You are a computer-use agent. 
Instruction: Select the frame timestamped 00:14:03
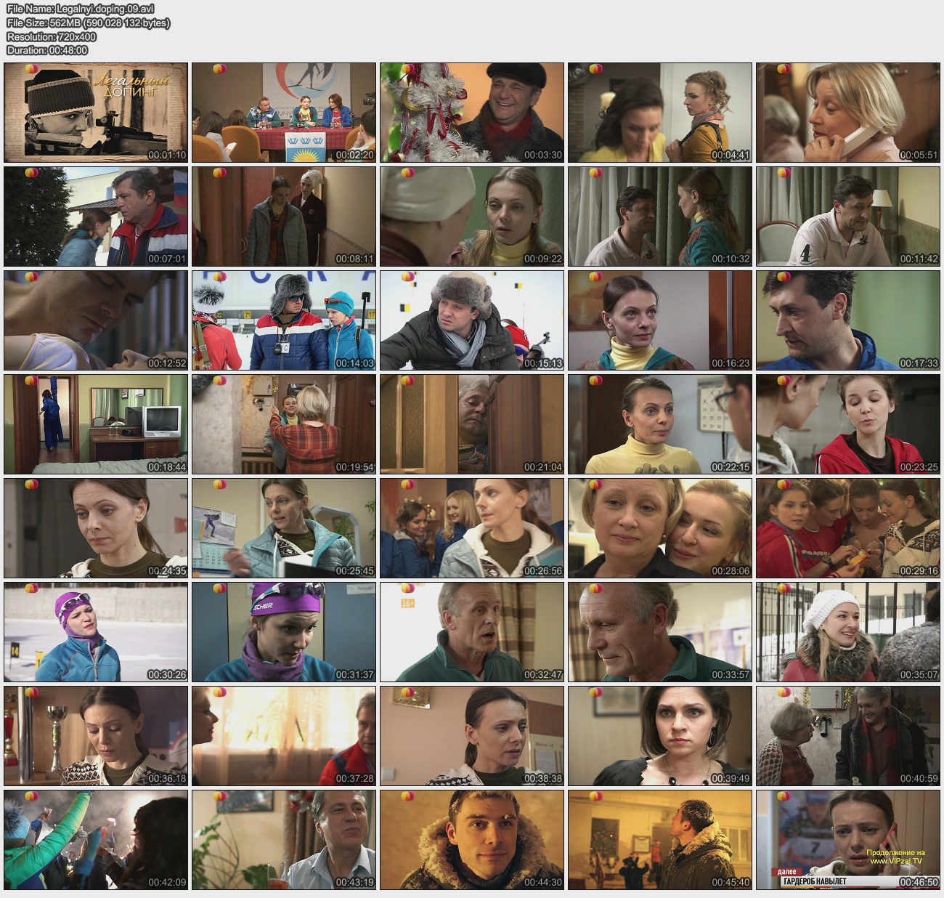(284, 320)
